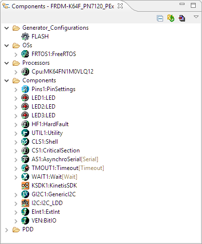Screen dimensions: 202x244
Task: Select the FRTOS1:FreeRTOS label
Action: coord(54,54)
